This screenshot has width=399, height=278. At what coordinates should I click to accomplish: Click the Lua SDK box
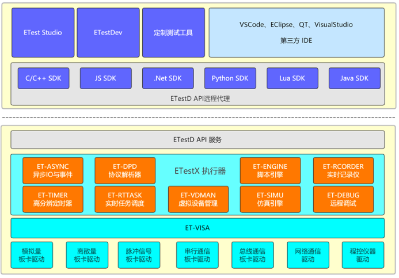pyautogui.click(x=292, y=78)
